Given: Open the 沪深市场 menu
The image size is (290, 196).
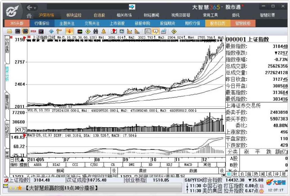Looking at the screenshot, I should 46,15.
